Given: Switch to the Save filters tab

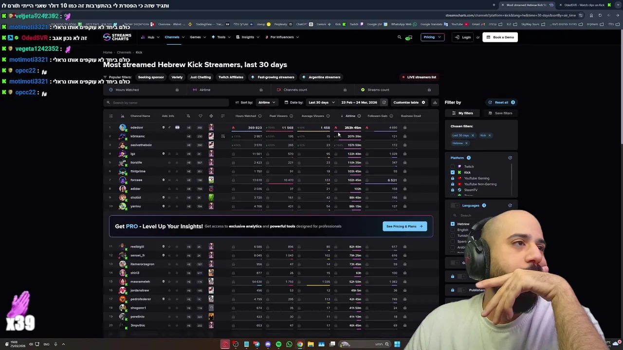Looking at the screenshot, I should 500,113.
